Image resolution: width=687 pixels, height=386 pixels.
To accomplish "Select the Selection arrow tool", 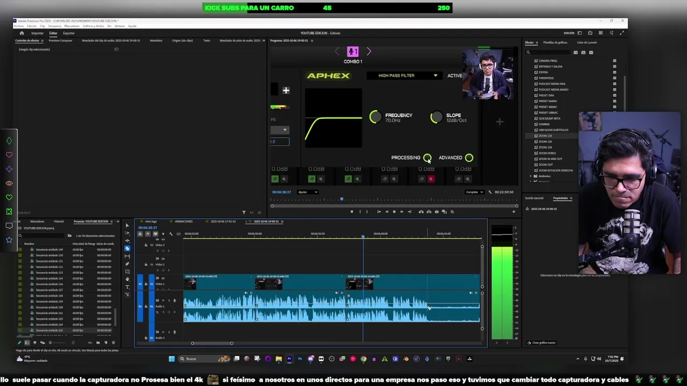I will click(x=127, y=225).
